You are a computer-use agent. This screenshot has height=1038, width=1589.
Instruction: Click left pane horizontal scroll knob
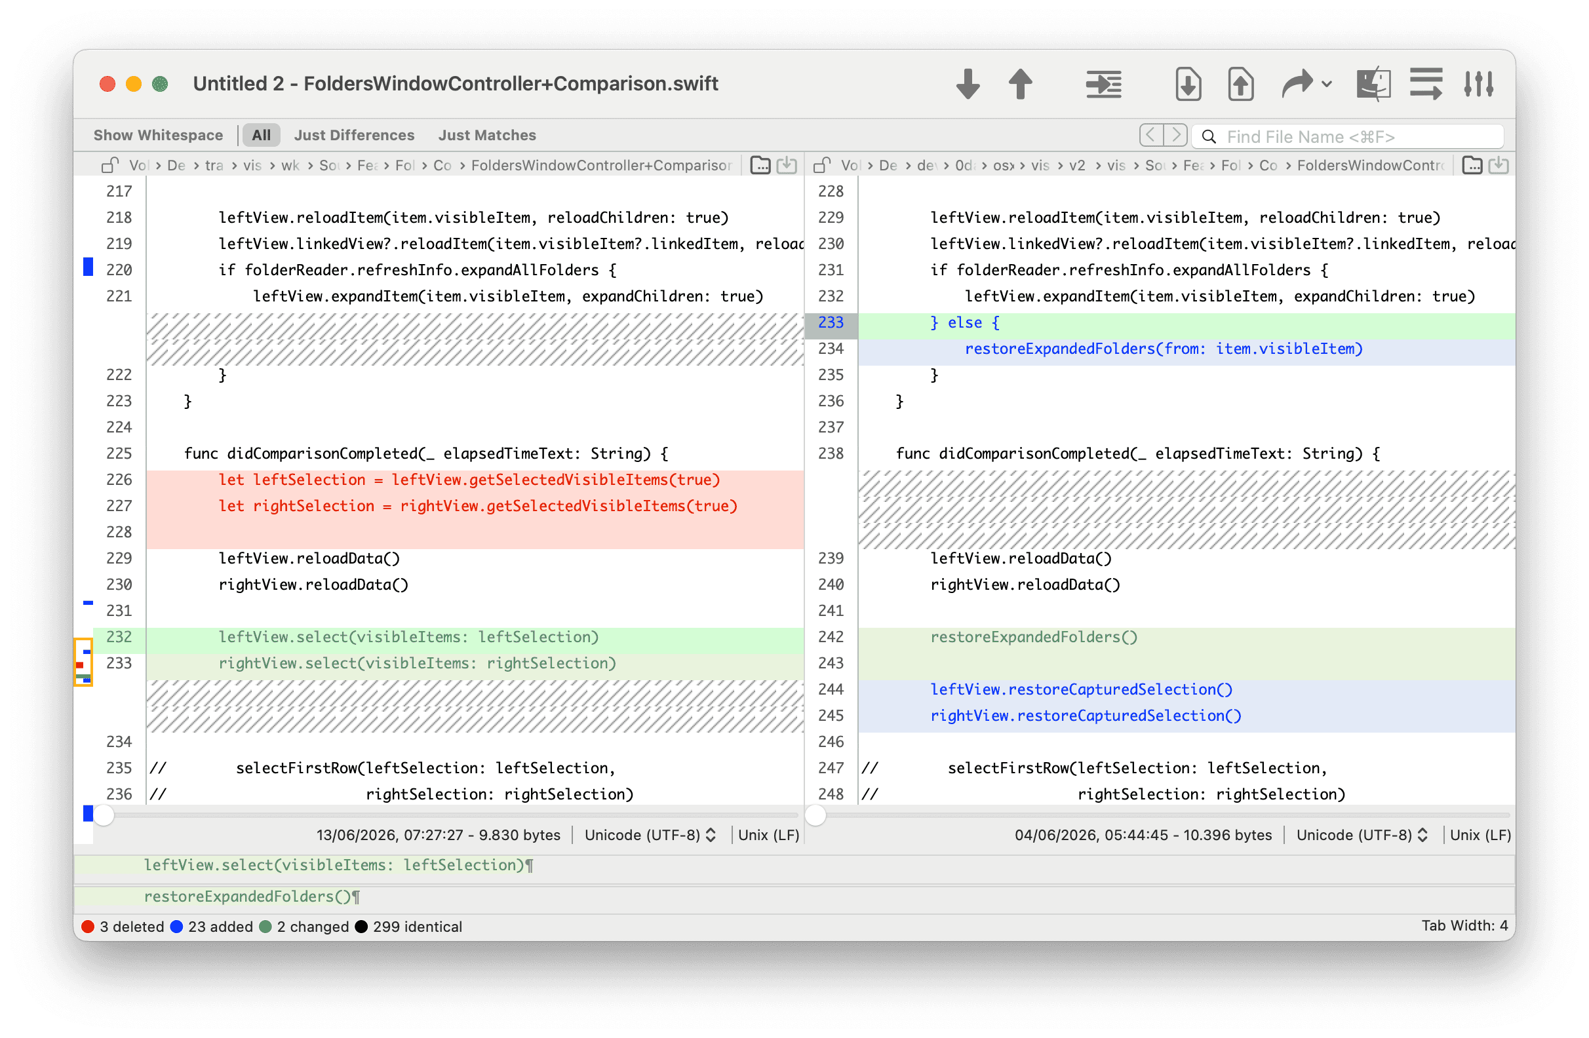coord(104,815)
